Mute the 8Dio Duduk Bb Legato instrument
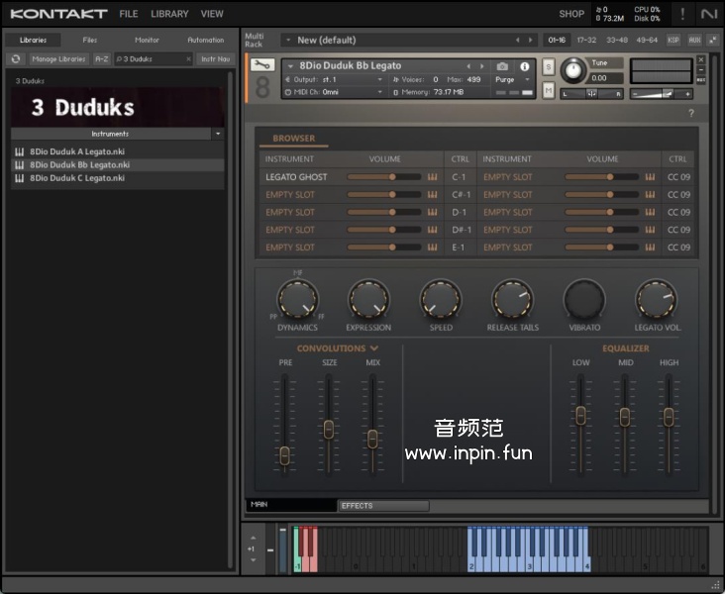The height and width of the screenshot is (594, 725). click(549, 90)
